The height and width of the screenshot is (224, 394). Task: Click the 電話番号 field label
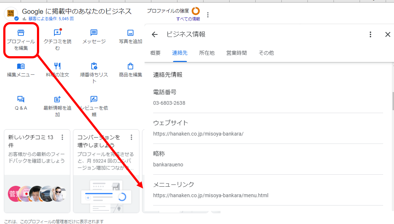pyautogui.click(x=164, y=92)
